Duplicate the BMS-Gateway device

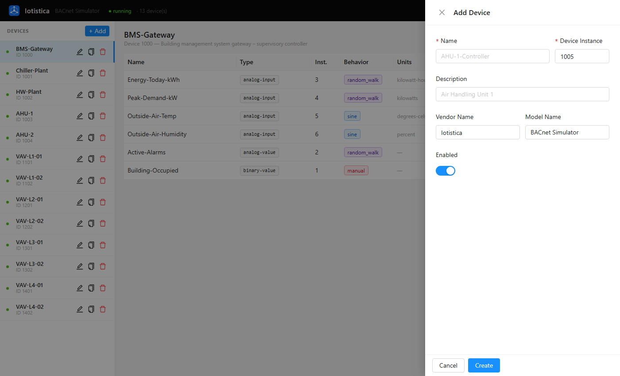pyautogui.click(x=91, y=52)
